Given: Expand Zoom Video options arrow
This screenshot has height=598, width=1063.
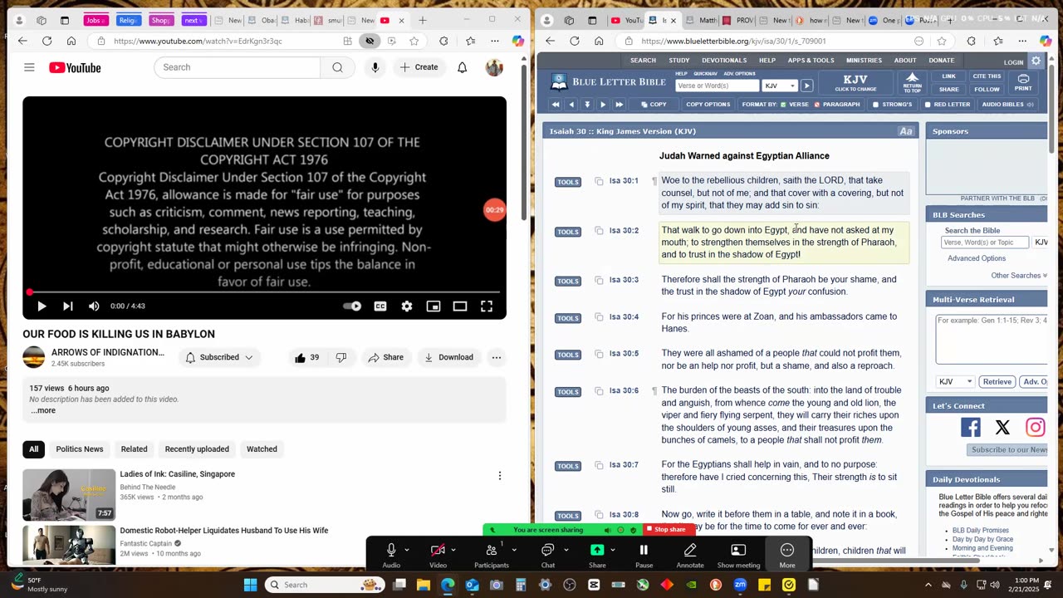Looking at the screenshot, I should (453, 550).
